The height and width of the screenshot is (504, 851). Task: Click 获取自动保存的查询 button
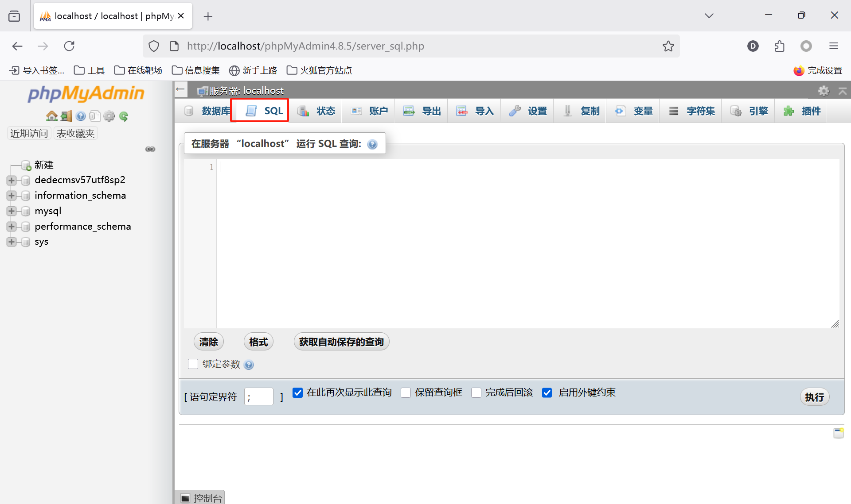point(341,342)
